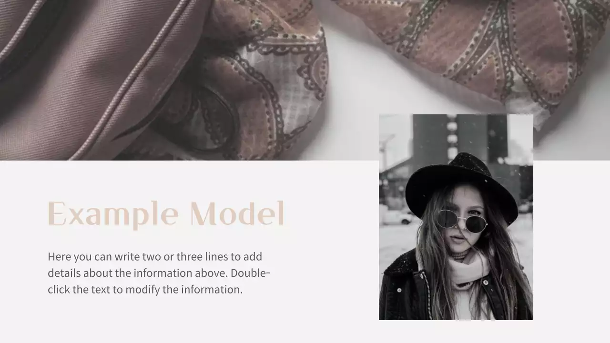Screen dimensions: 610x343
Task: Click the line starting "Here you can write"
Action: (x=155, y=257)
